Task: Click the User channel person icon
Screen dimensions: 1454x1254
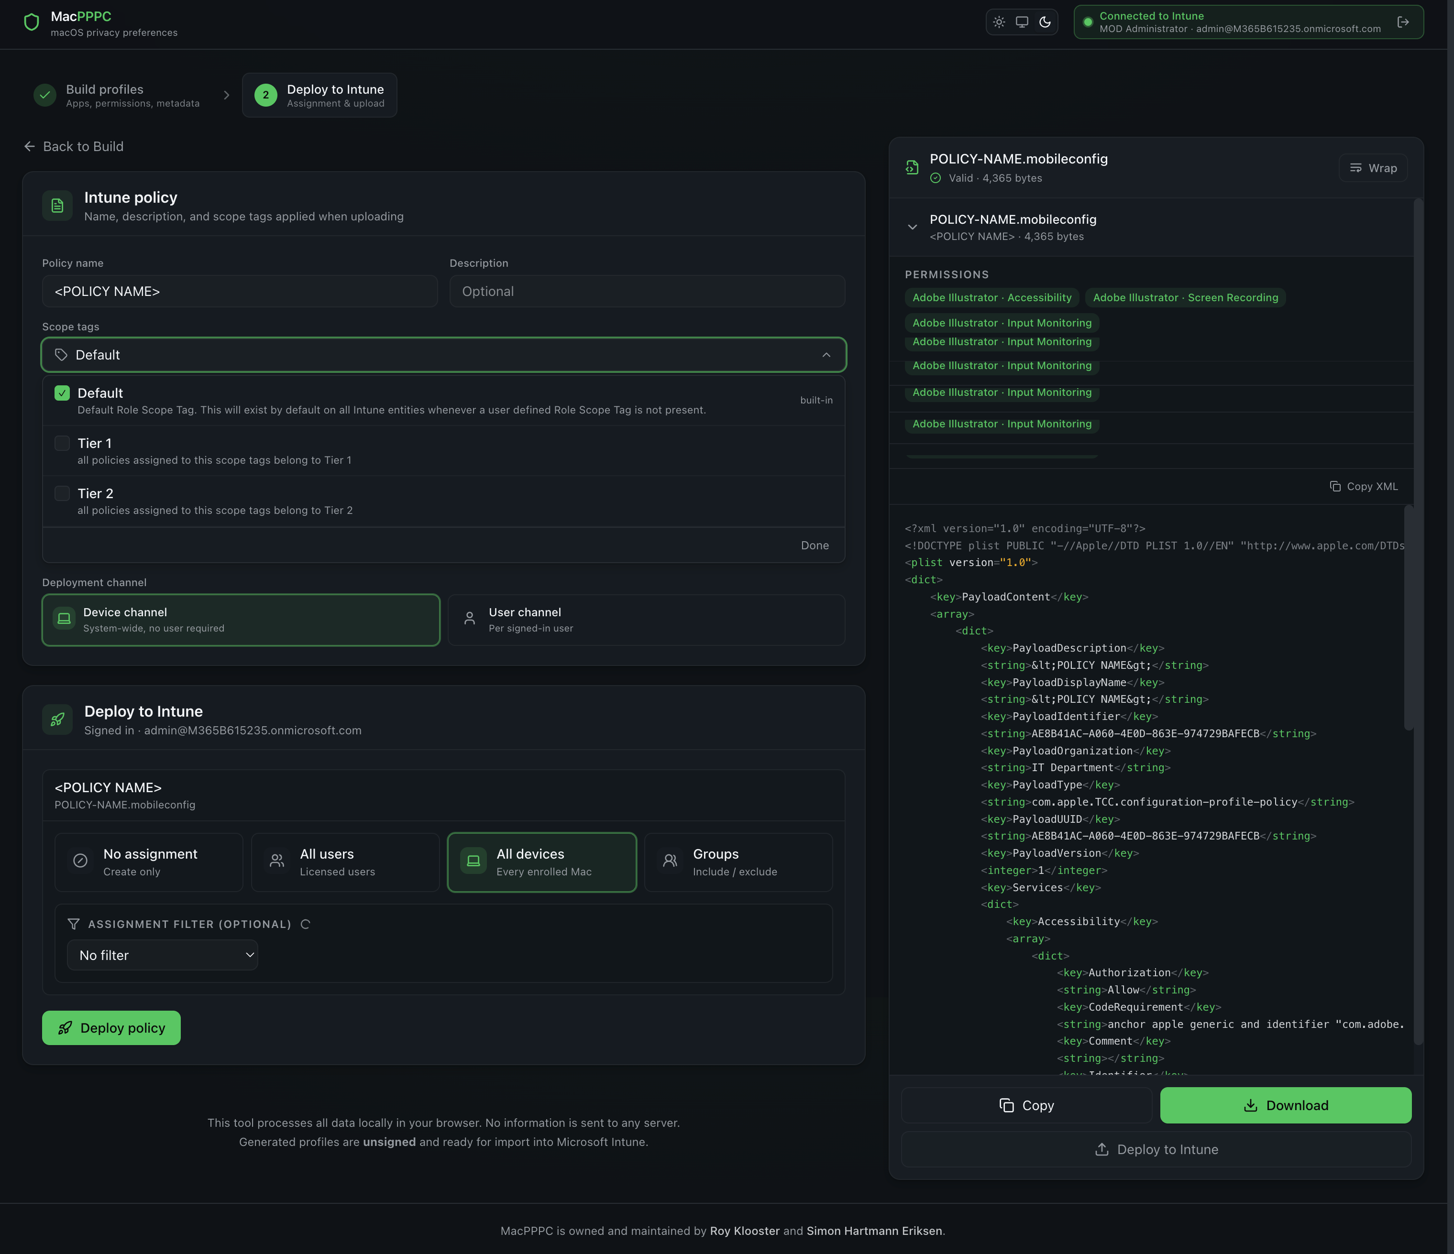Action: tap(470, 619)
